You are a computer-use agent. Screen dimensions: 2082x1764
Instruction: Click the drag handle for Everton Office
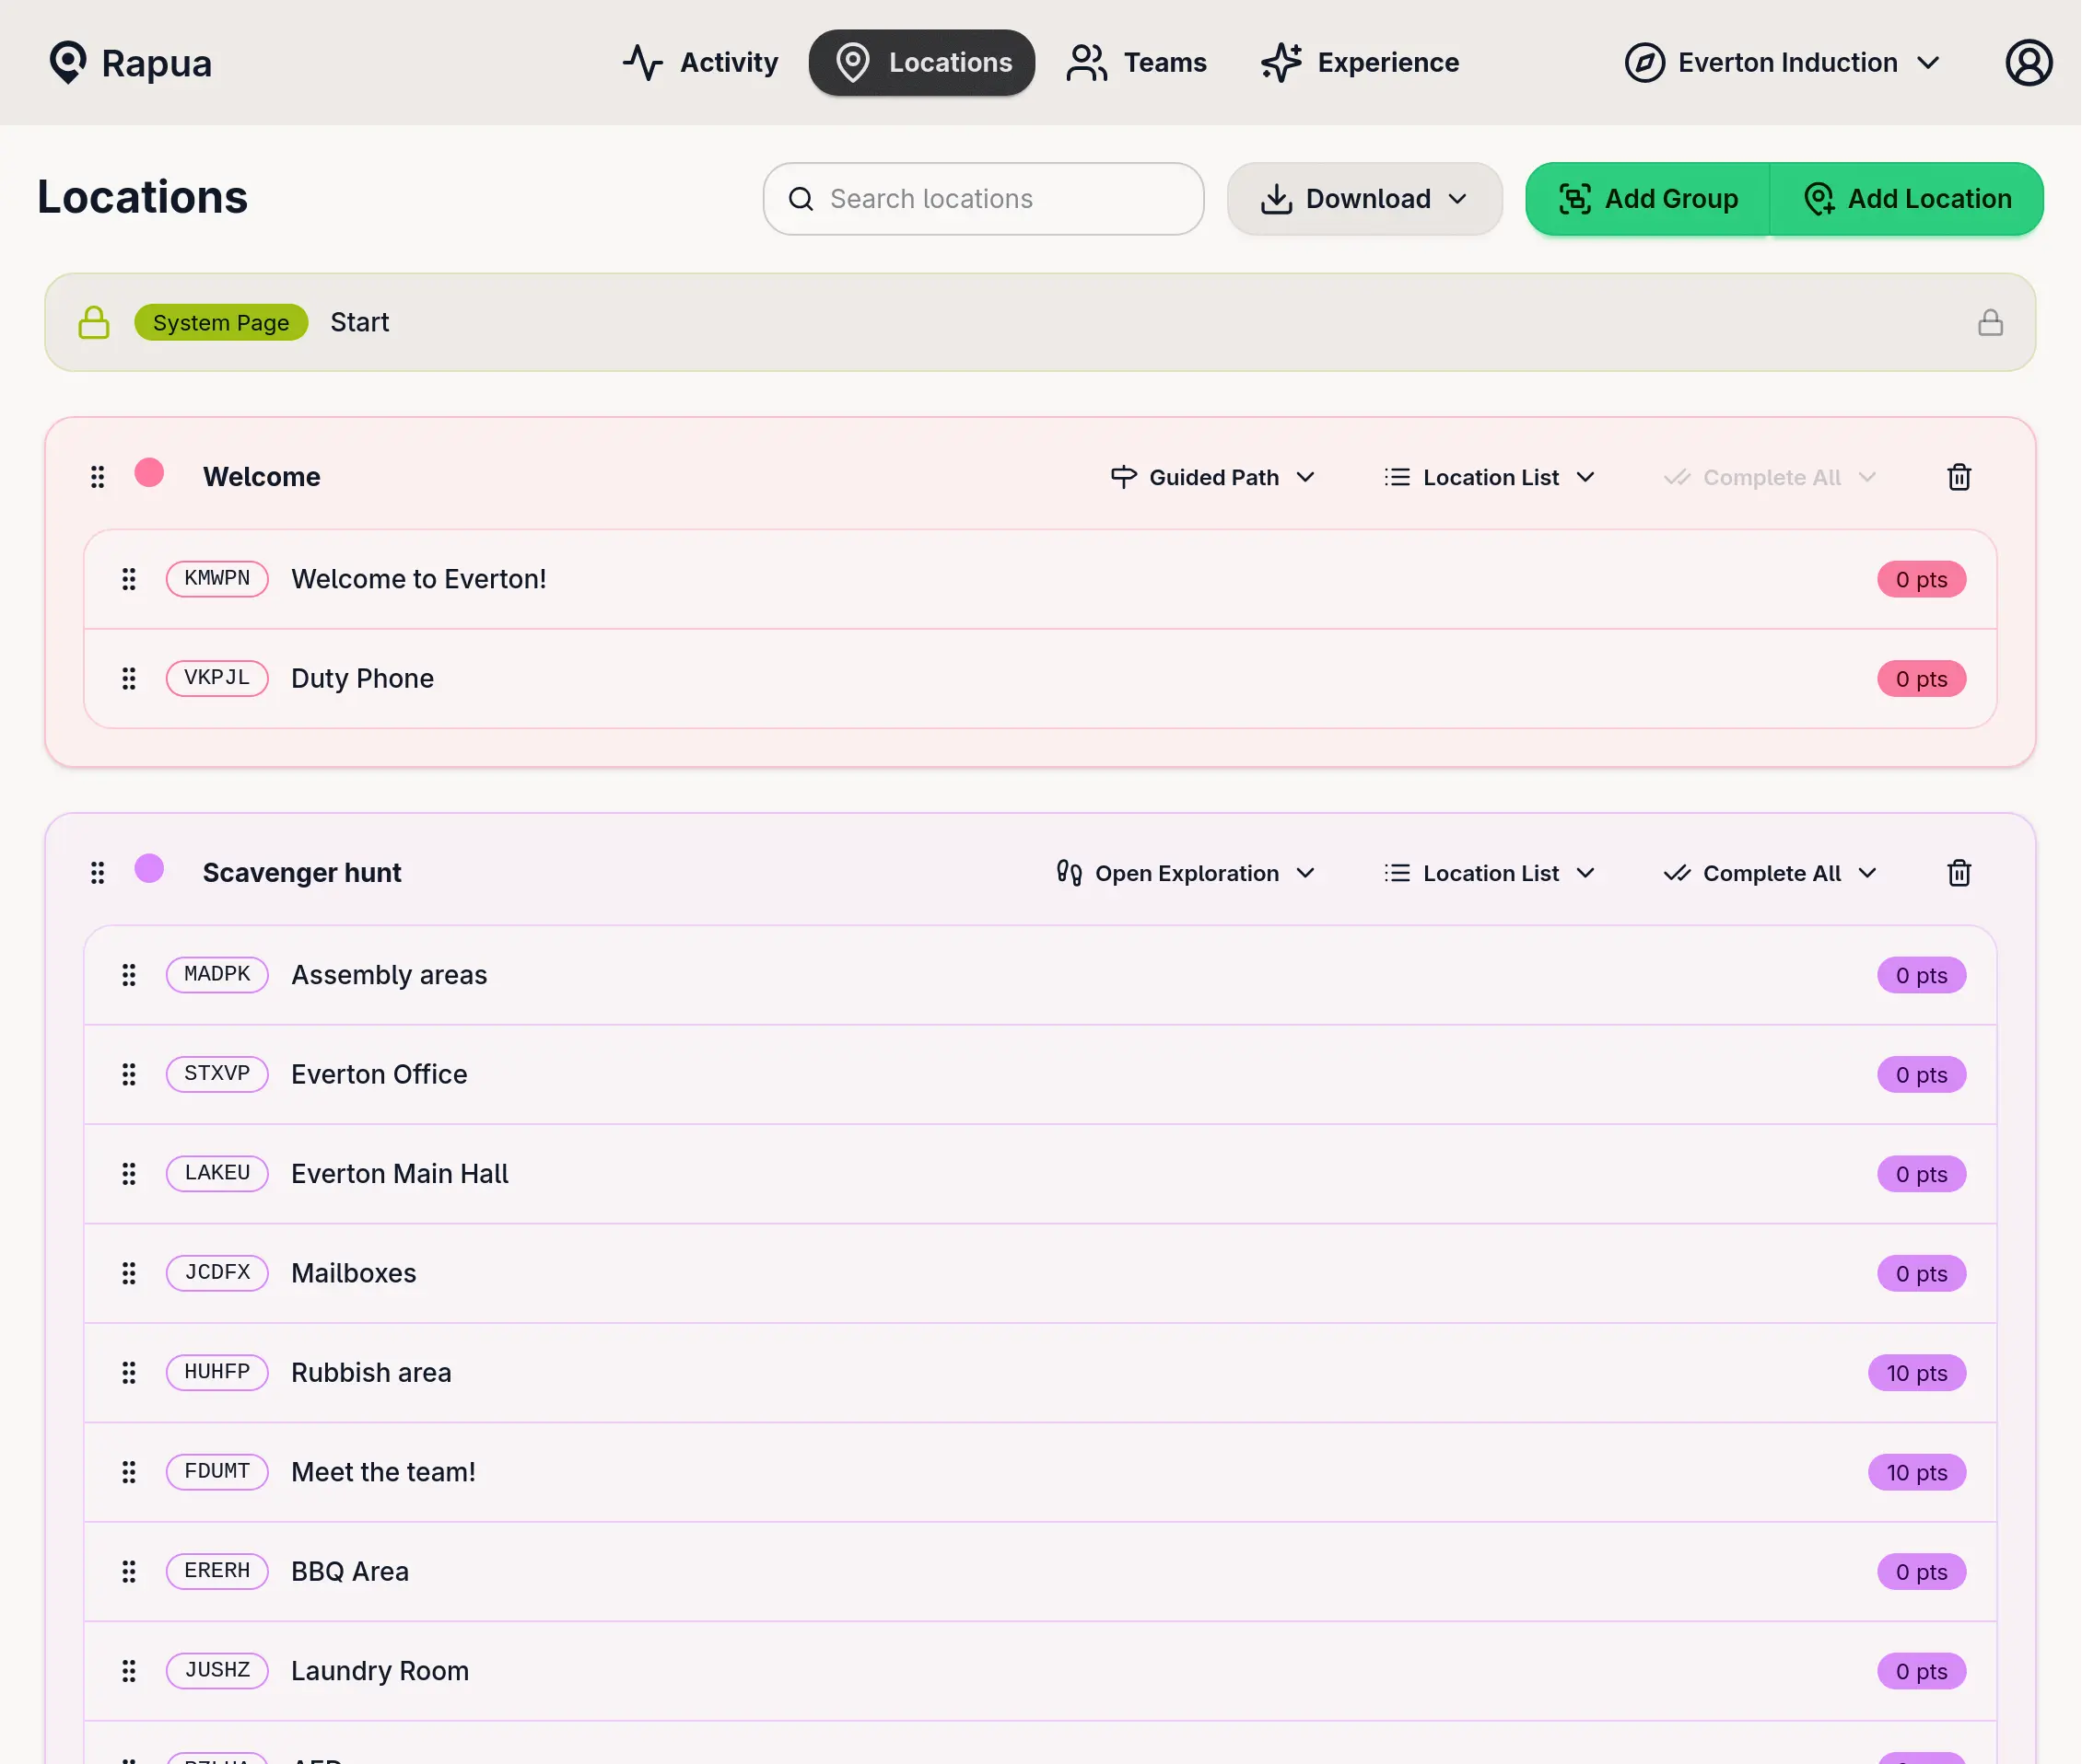[129, 1074]
